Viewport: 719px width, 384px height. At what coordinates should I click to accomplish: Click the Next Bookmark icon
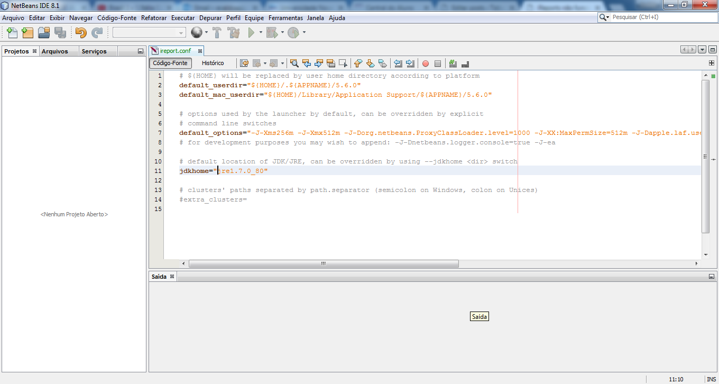pyautogui.click(x=370, y=63)
